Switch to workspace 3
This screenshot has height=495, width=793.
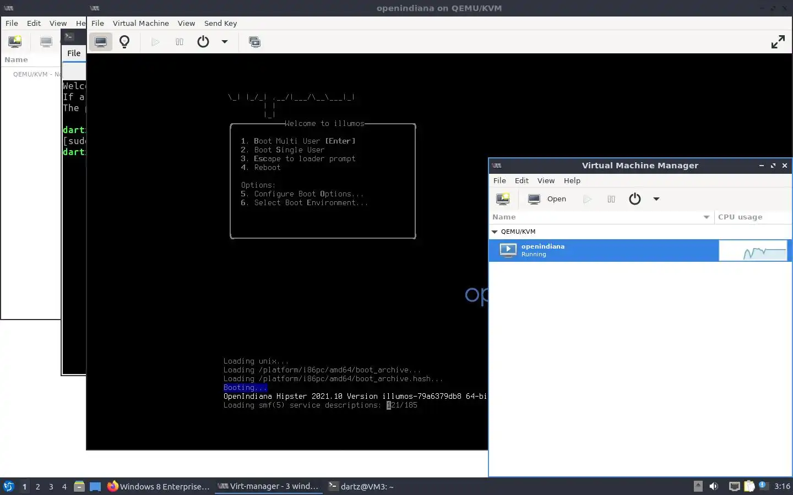51,486
